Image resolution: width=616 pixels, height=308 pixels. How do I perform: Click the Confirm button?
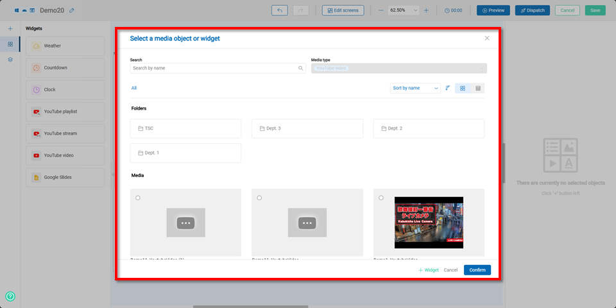477,270
